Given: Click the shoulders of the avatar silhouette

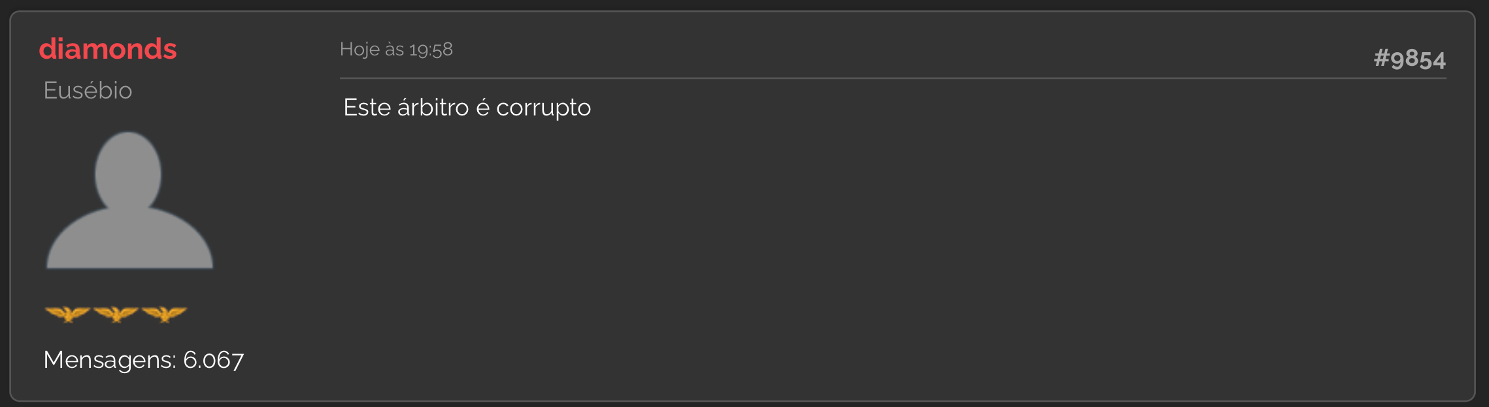Looking at the screenshot, I should [129, 239].
